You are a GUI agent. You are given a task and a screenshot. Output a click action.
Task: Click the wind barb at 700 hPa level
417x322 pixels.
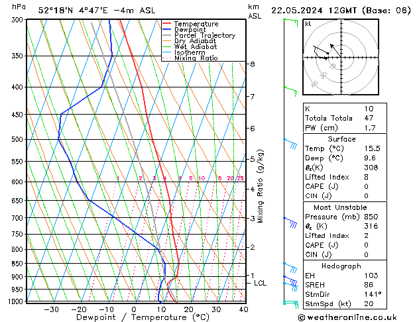point(290,222)
